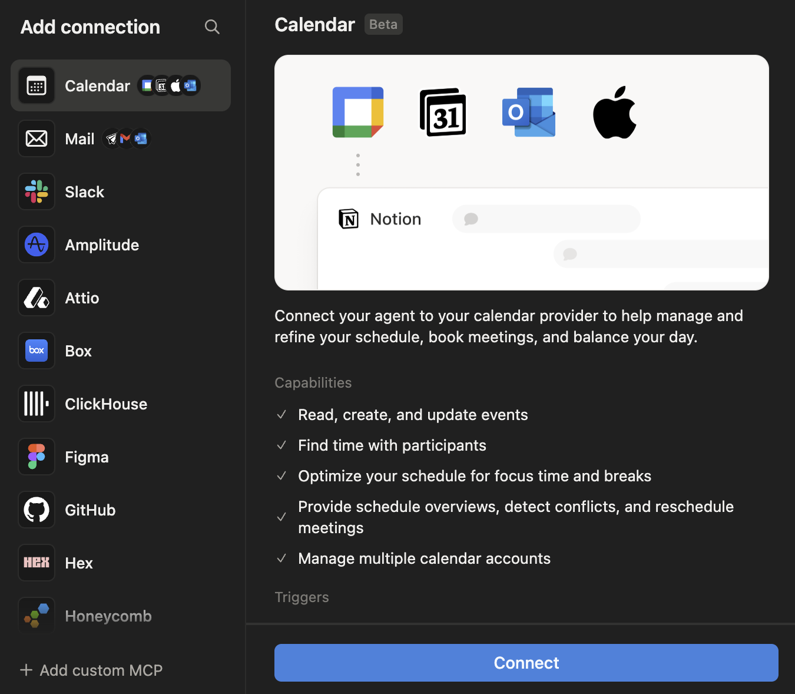Select the GitHub octocat icon

coord(37,510)
